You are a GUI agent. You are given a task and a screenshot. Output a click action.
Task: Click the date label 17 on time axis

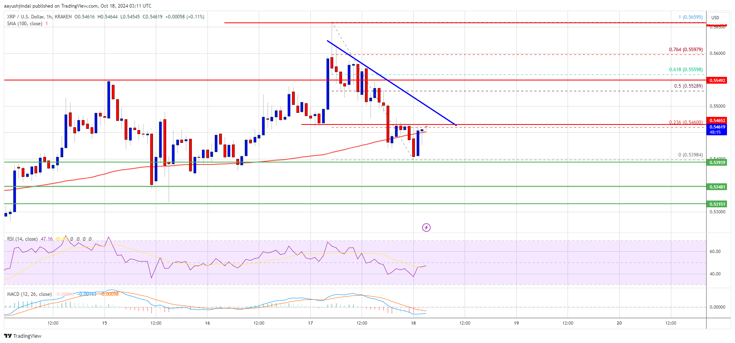click(310, 323)
